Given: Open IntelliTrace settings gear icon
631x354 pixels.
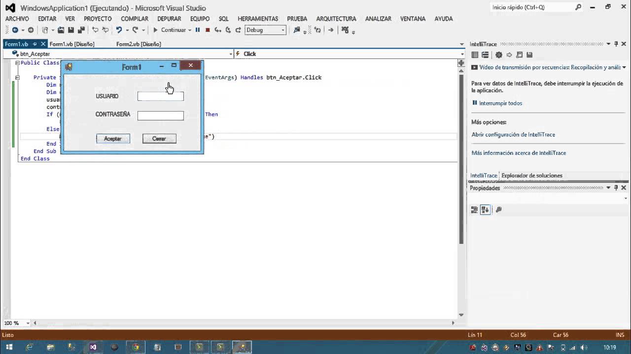Looking at the screenshot, I should coord(499,55).
